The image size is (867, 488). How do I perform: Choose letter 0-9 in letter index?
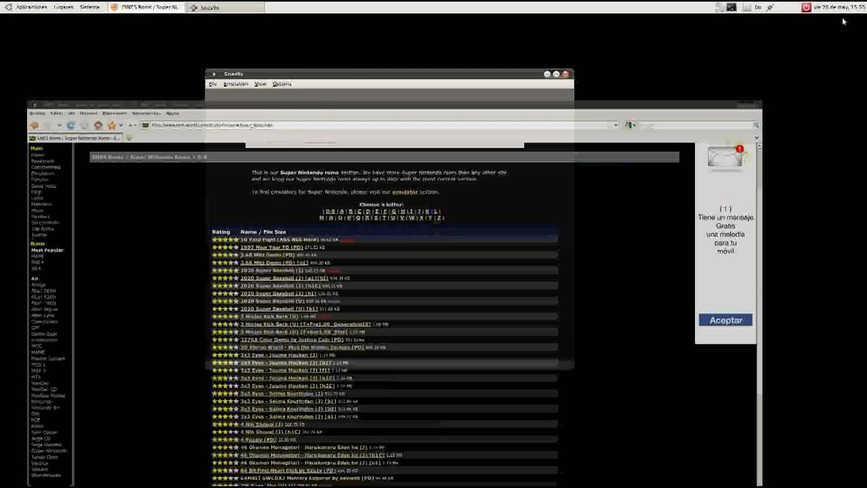[x=330, y=211]
